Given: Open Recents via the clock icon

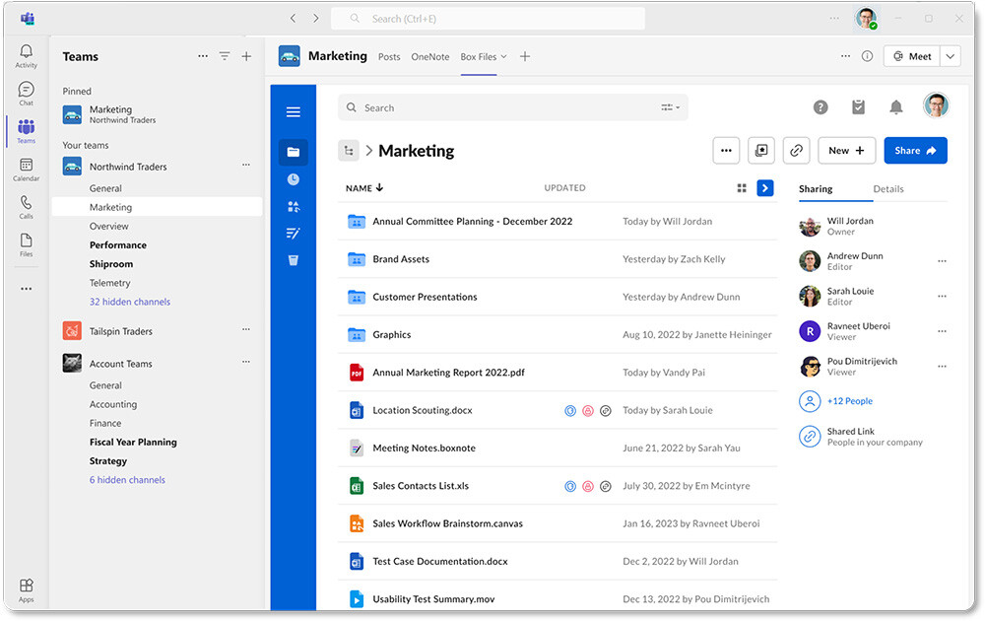Looking at the screenshot, I should coord(293,179).
